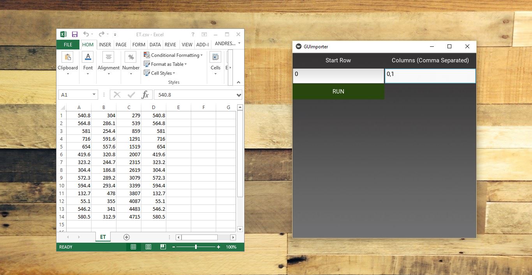The image size is (532, 275).
Task: Zoom in with the plus button
Action: [218, 247]
